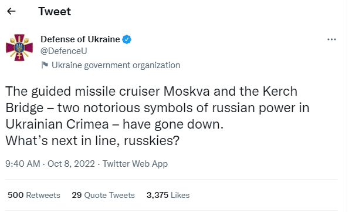Click the Likes label
Viewport: 359px width, 212px height.
(x=180, y=196)
